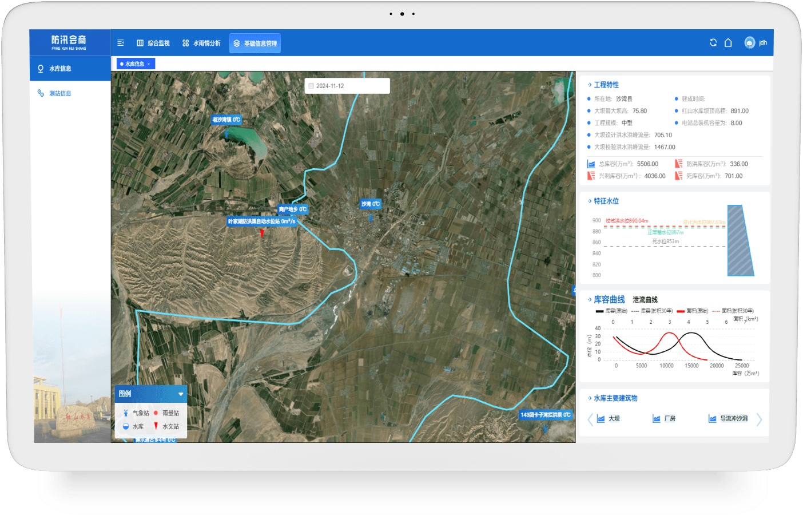Screen dimensions: 803x515
Task: Click the dam cross-section graphic
Action: (741, 240)
